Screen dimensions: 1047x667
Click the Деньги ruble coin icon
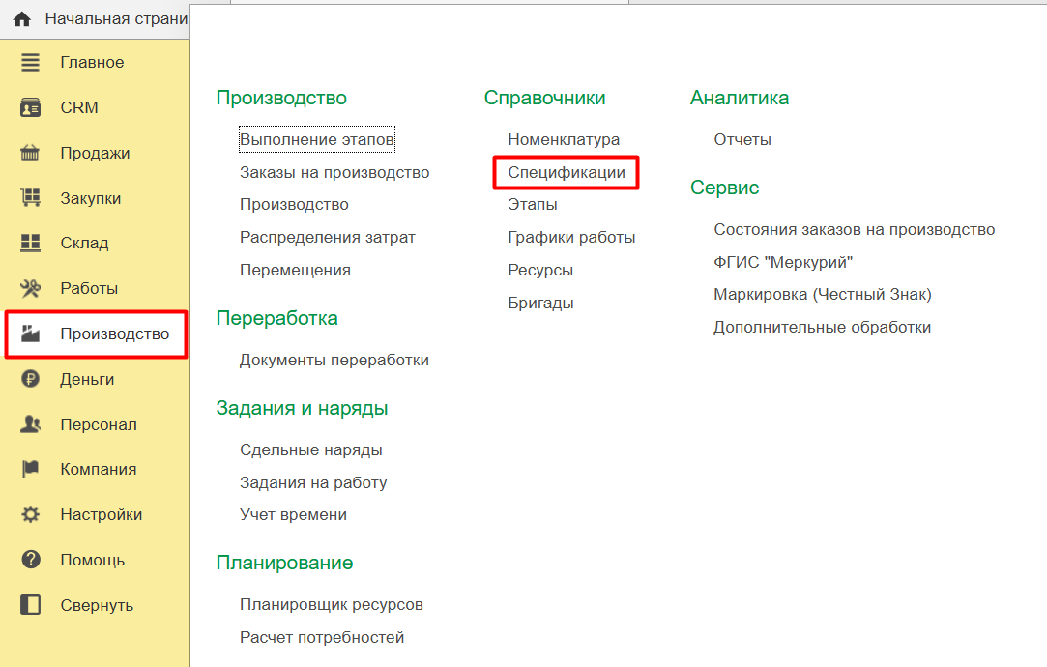click(30, 379)
